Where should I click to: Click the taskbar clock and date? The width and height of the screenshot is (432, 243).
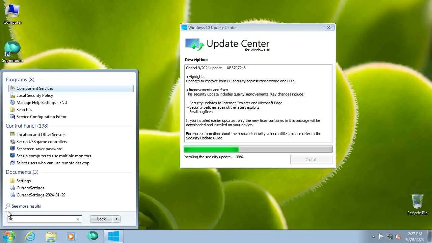tap(415, 237)
